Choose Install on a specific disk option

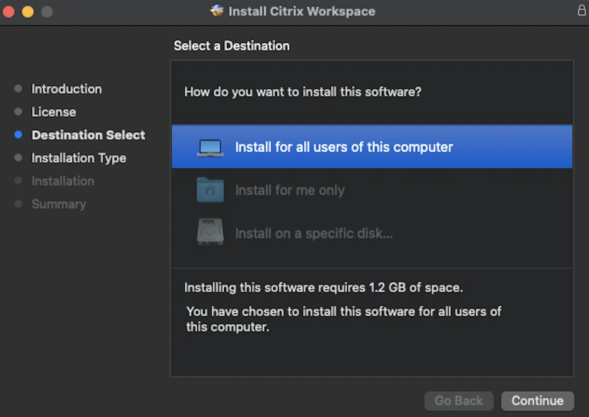pyautogui.click(x=372, y=233)
